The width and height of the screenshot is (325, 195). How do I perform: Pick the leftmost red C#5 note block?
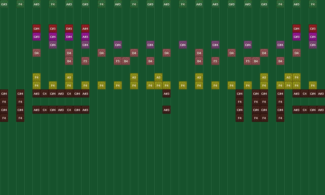coord(53,28)
